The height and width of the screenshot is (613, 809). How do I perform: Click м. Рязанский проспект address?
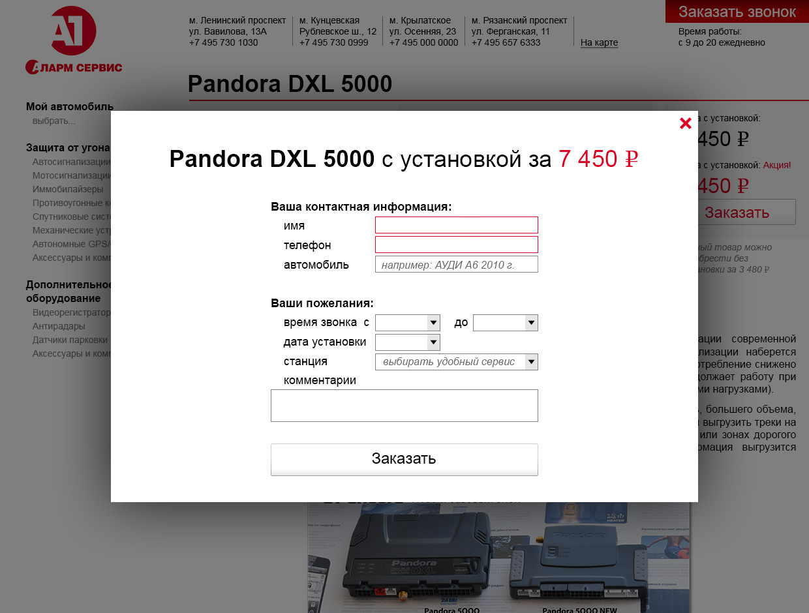coord(519,31)
